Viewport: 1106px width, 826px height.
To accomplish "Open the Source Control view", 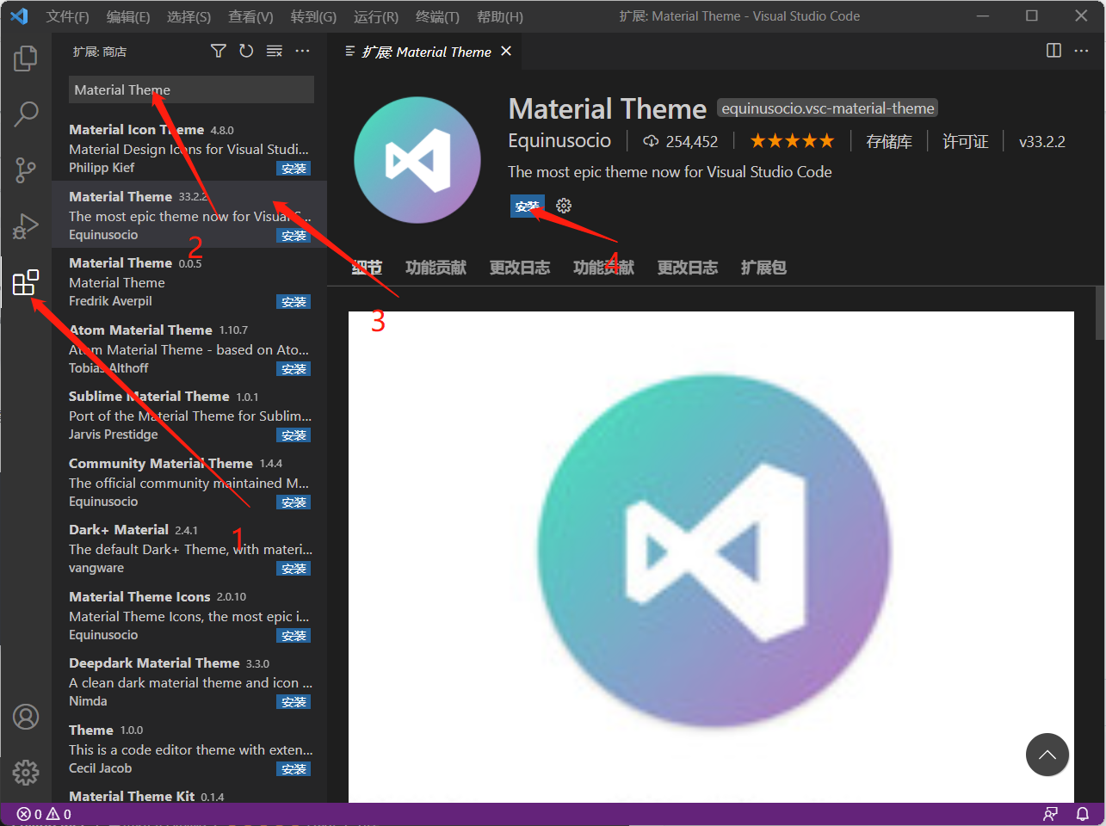I will [x=26, y=170].
